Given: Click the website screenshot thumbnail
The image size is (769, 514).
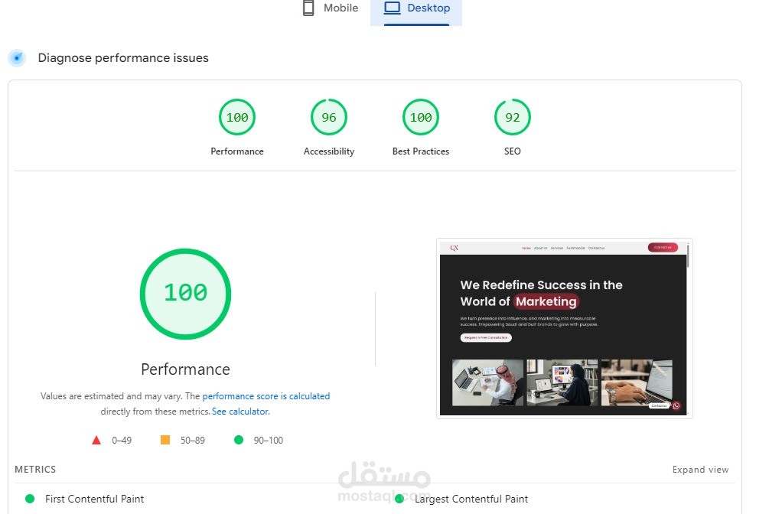Looking at the screenshot, I should click(565, 328).
